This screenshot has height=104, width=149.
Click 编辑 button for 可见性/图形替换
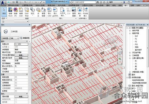point(21,55)
